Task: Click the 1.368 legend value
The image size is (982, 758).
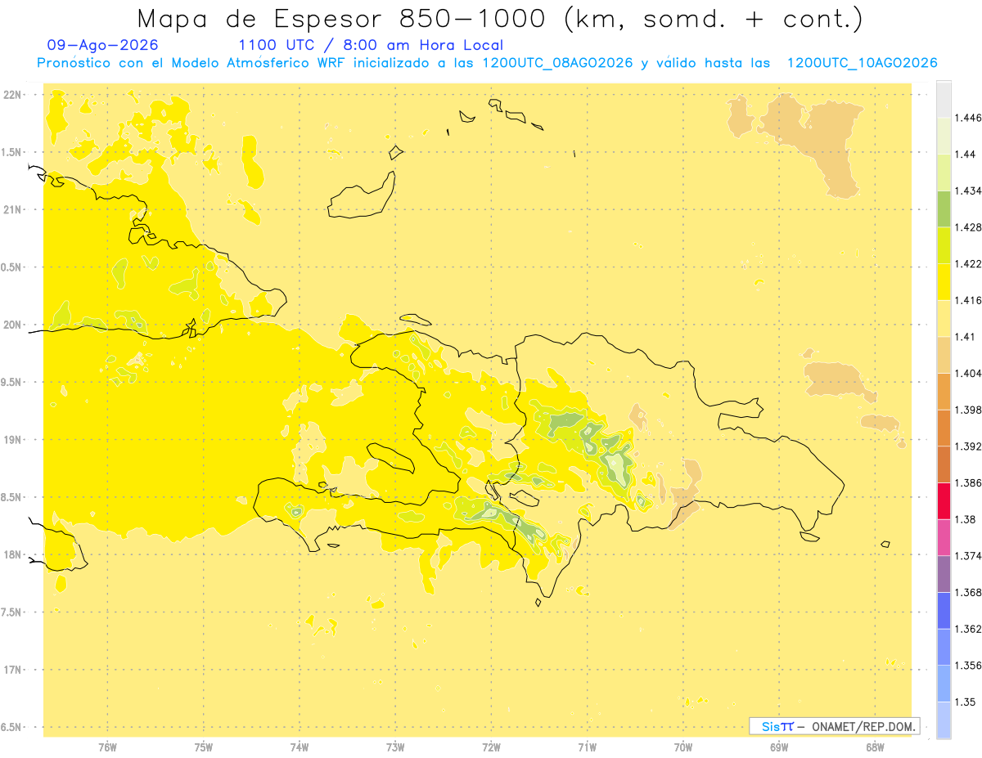Action: click(x=968, y=592)
